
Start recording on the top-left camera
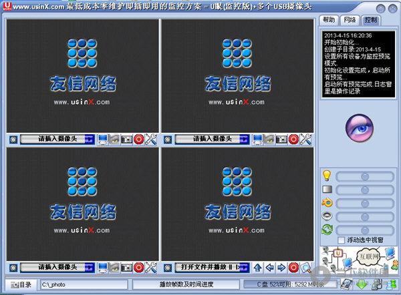139,139
